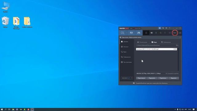The width and height of the screenshot is (197, 111).
Task: Open Windows Start menu
Action: (x=2, y=109)
